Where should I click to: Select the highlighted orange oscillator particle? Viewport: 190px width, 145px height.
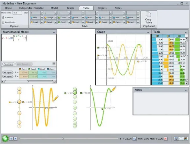(19, 102)
